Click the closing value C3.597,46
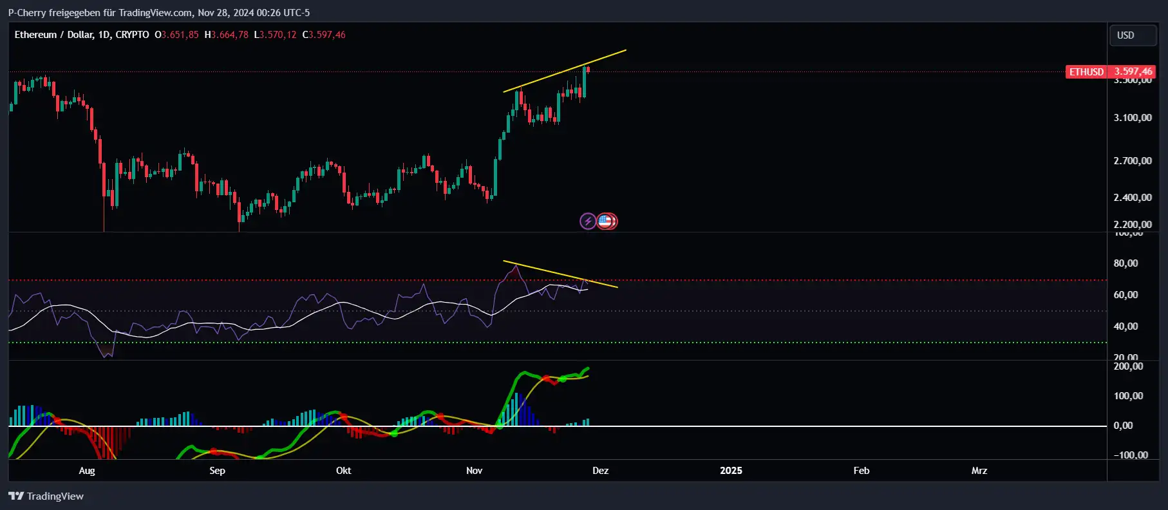 point(324,35)
